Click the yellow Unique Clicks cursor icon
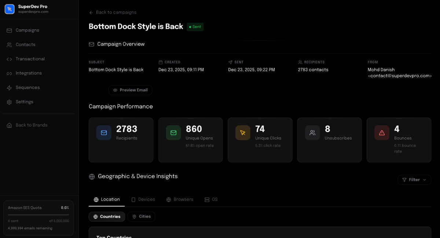Image resolution: width=440 pixels, height=238 pixels. pos(243,133)
